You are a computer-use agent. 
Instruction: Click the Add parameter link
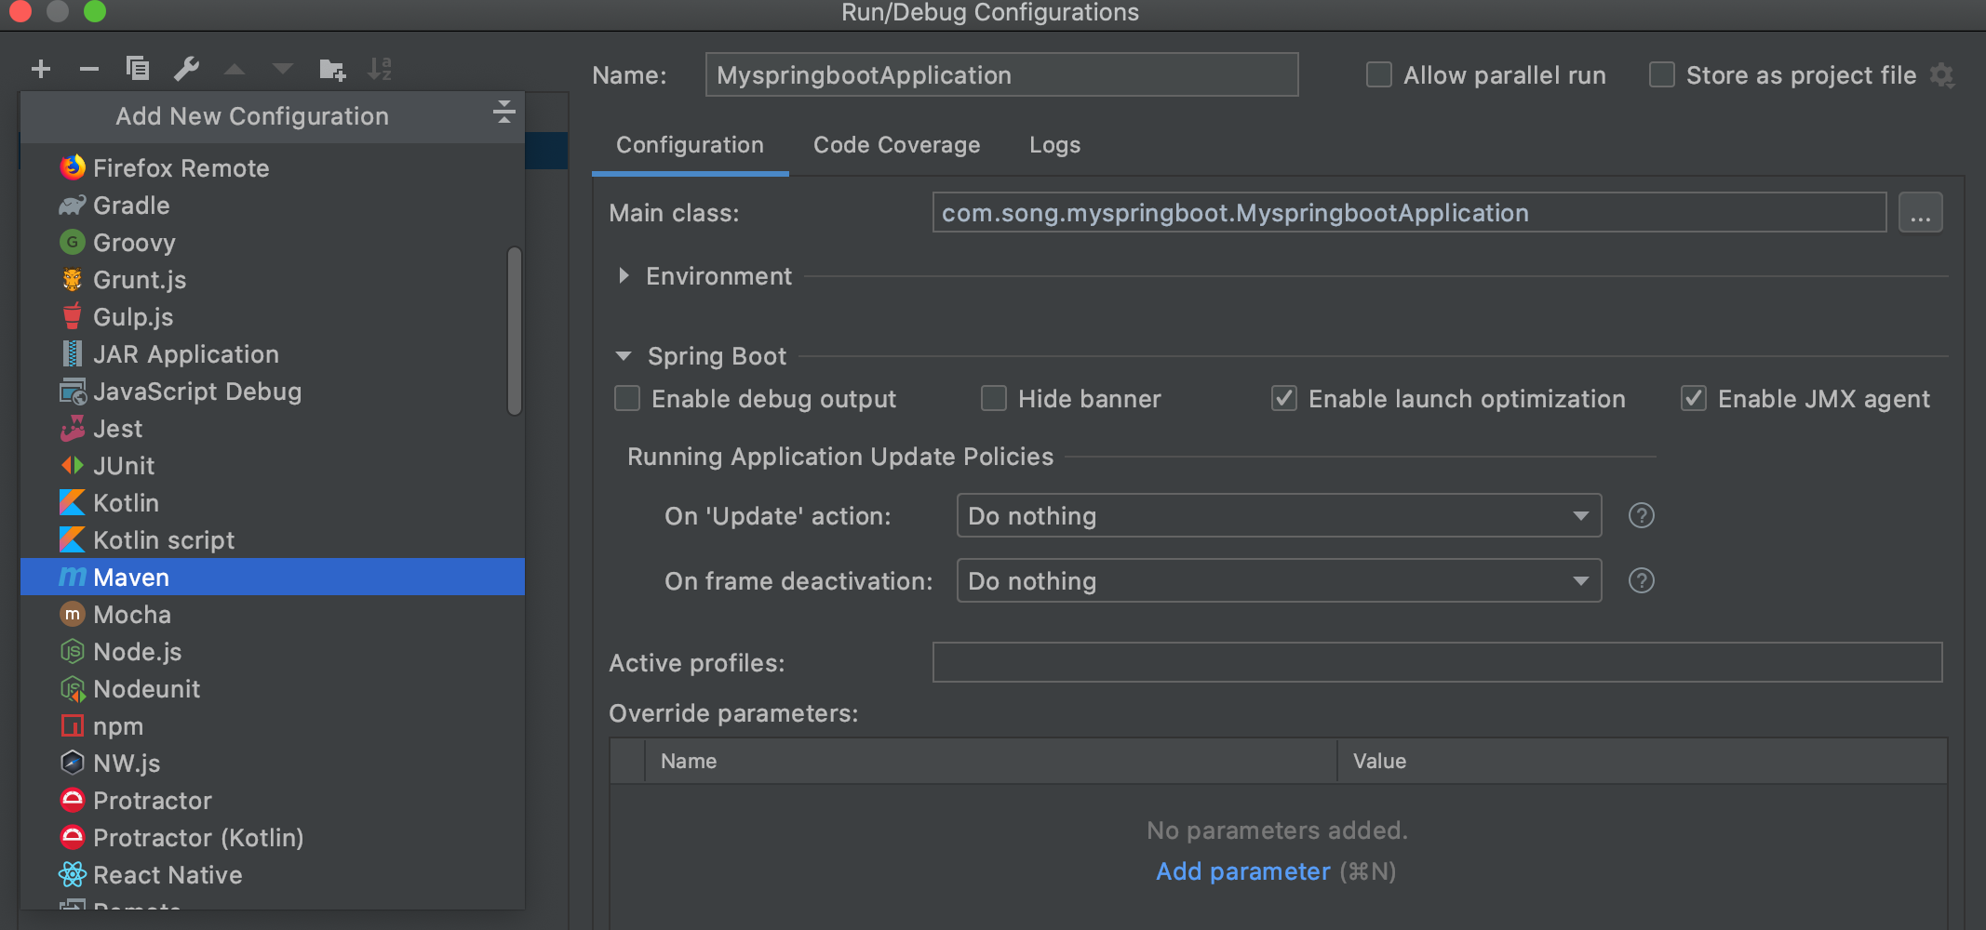[x=1242, y=871]
